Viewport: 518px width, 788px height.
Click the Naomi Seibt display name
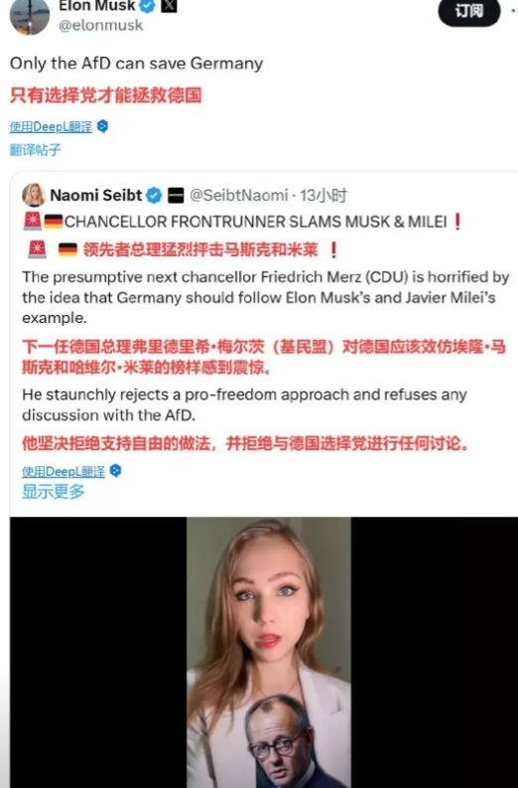point(96,195)
